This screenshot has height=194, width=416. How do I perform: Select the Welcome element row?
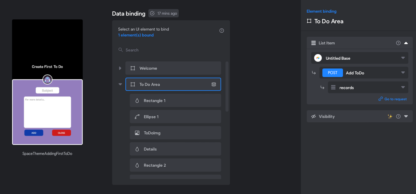[x=173, y=68]
